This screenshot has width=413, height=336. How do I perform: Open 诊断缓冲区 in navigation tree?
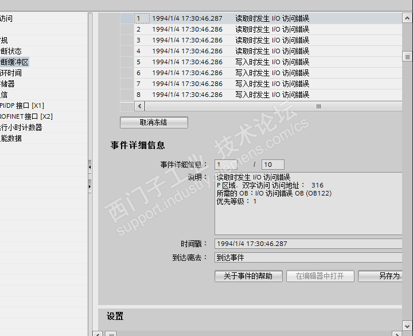click(x=14, y=62)
